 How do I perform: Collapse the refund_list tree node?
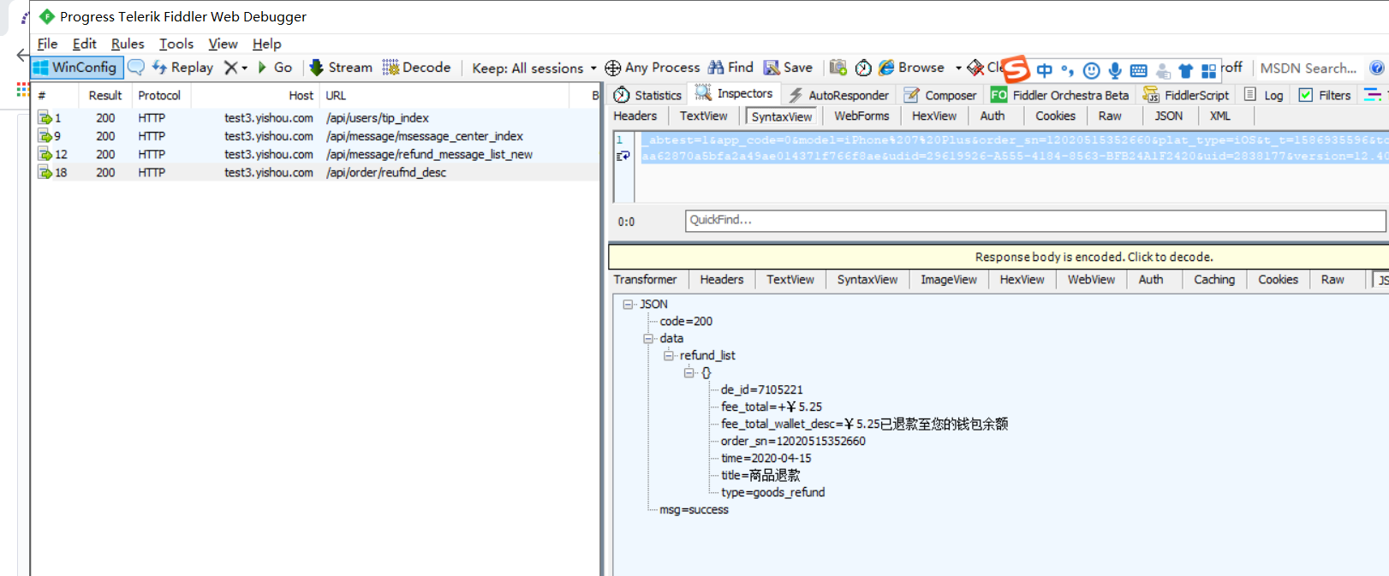pos(669,356)
